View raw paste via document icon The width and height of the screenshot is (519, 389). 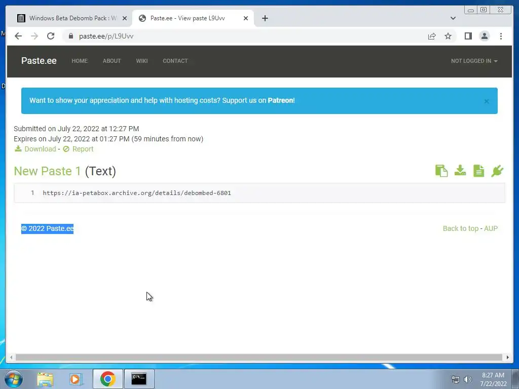(478, 171)
